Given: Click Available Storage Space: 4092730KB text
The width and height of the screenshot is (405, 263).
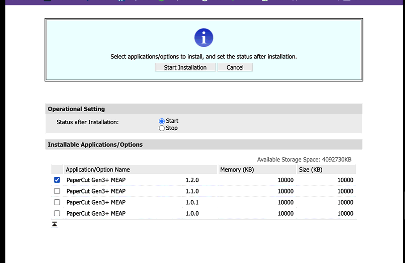Looking at the screenshot, I should click(304, 160).
